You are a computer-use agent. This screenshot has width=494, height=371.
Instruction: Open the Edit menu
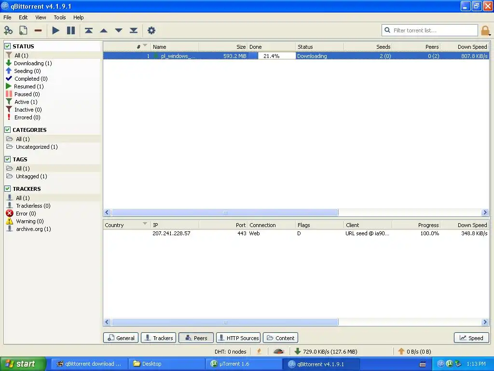pyautogui.click(x=23, y=17)
